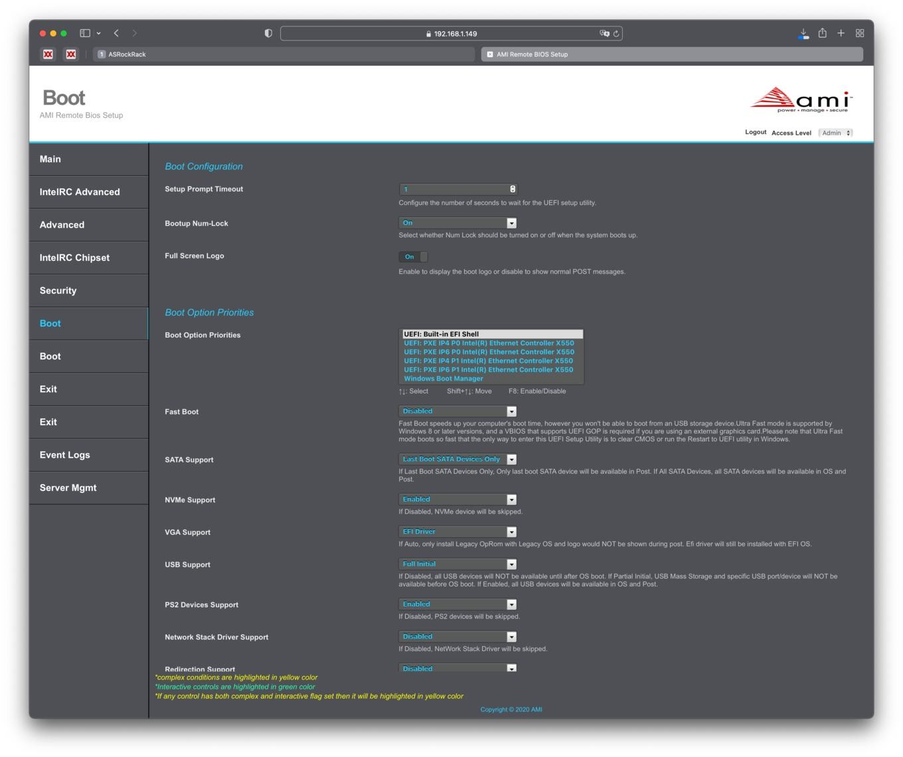Toggle the Safari sidebar icon
Screen dimensions: 903x757
85,33
